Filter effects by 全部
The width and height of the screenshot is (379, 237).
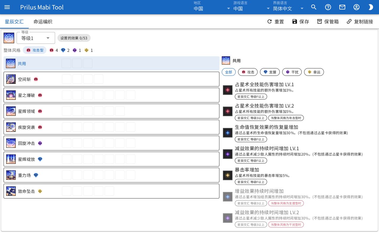coord(229,72)
